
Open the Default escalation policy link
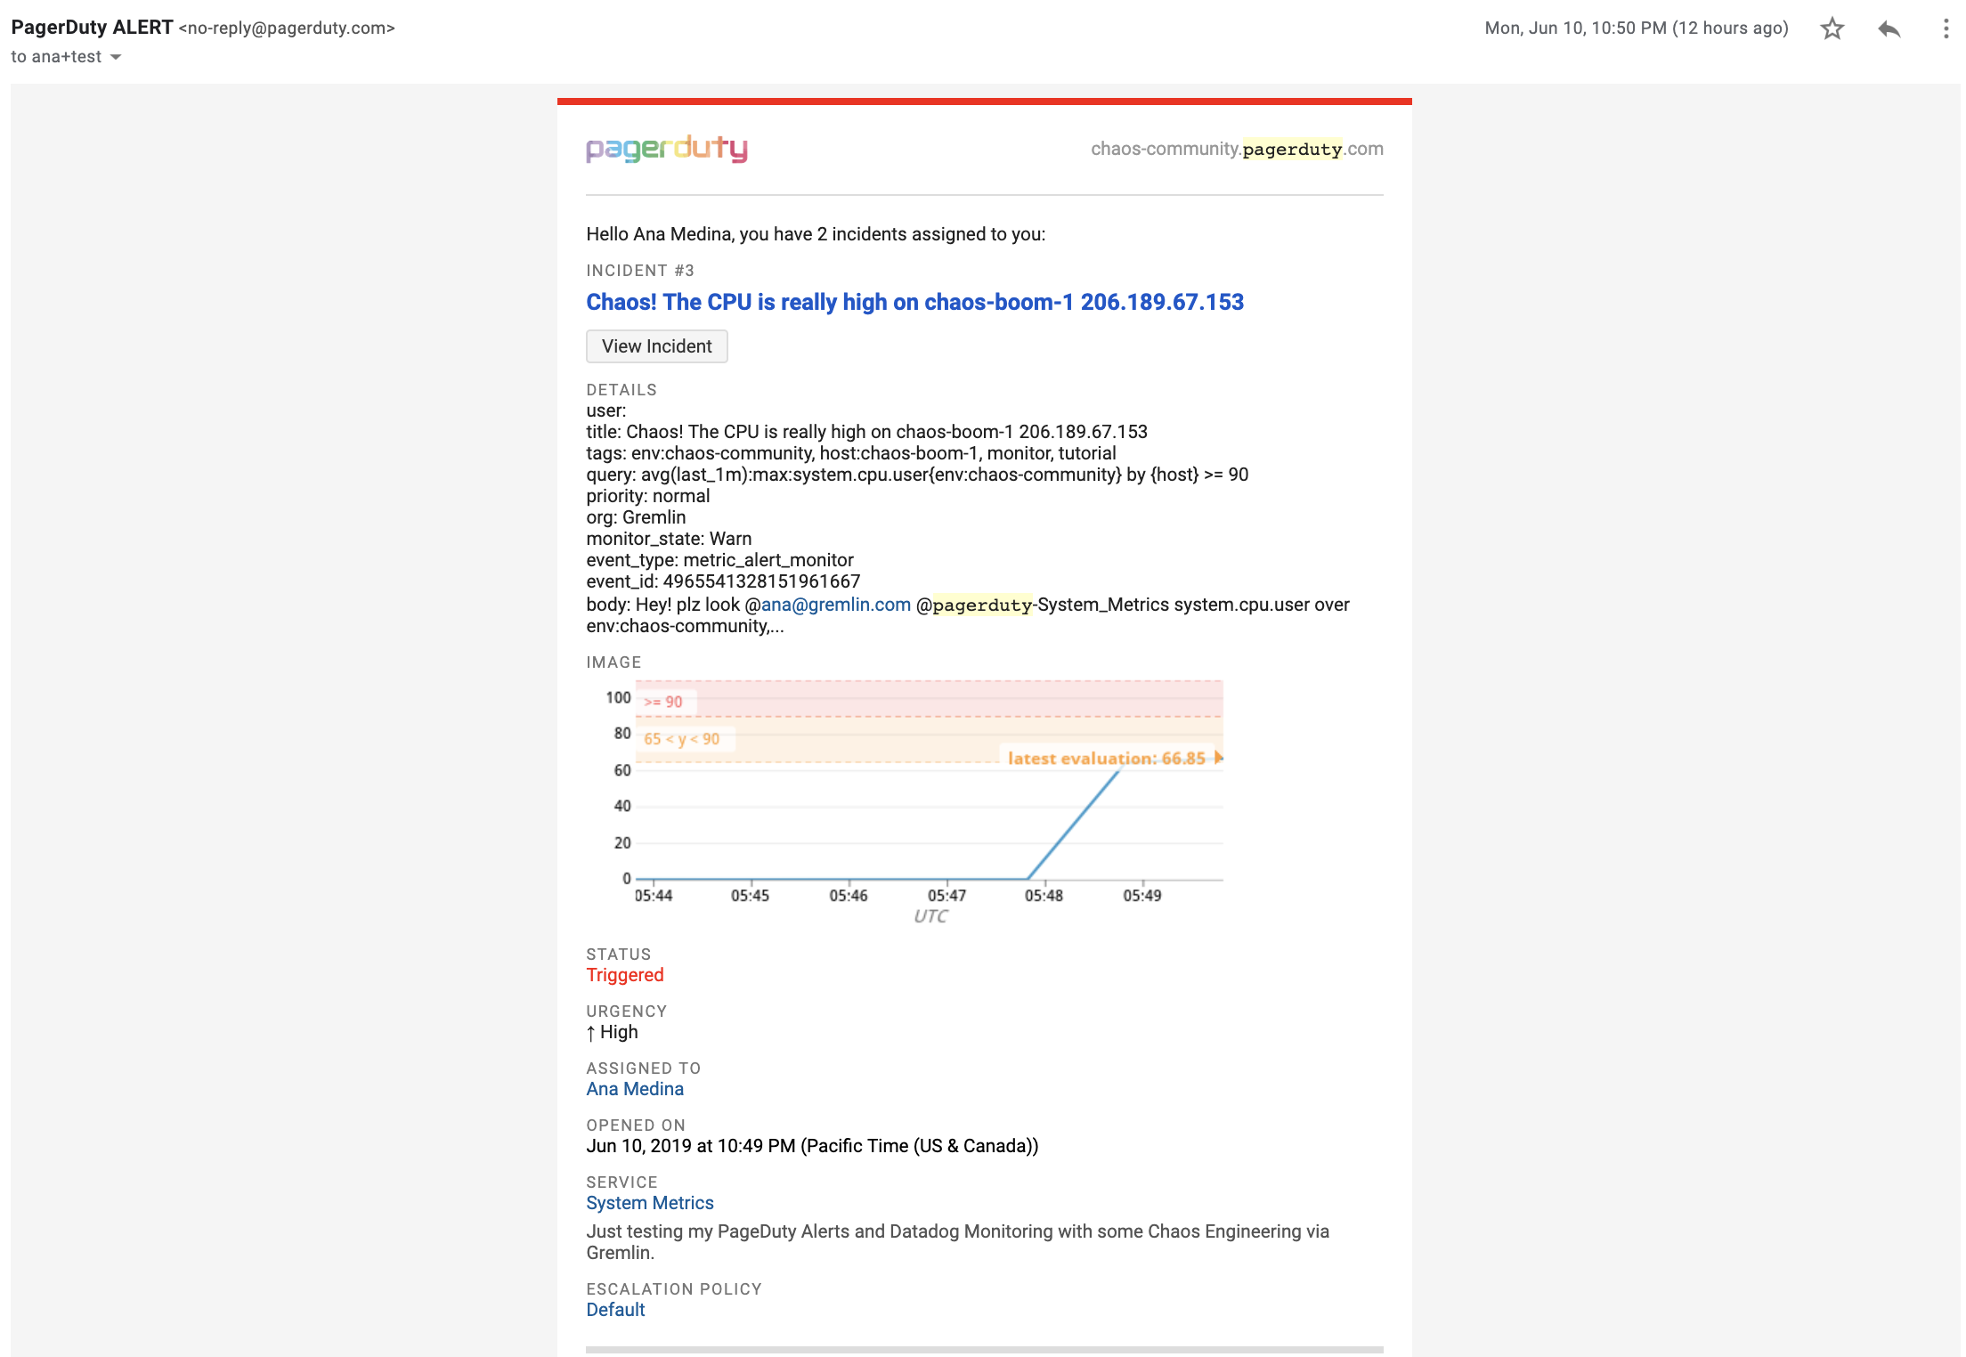[x=615, y=1310]
